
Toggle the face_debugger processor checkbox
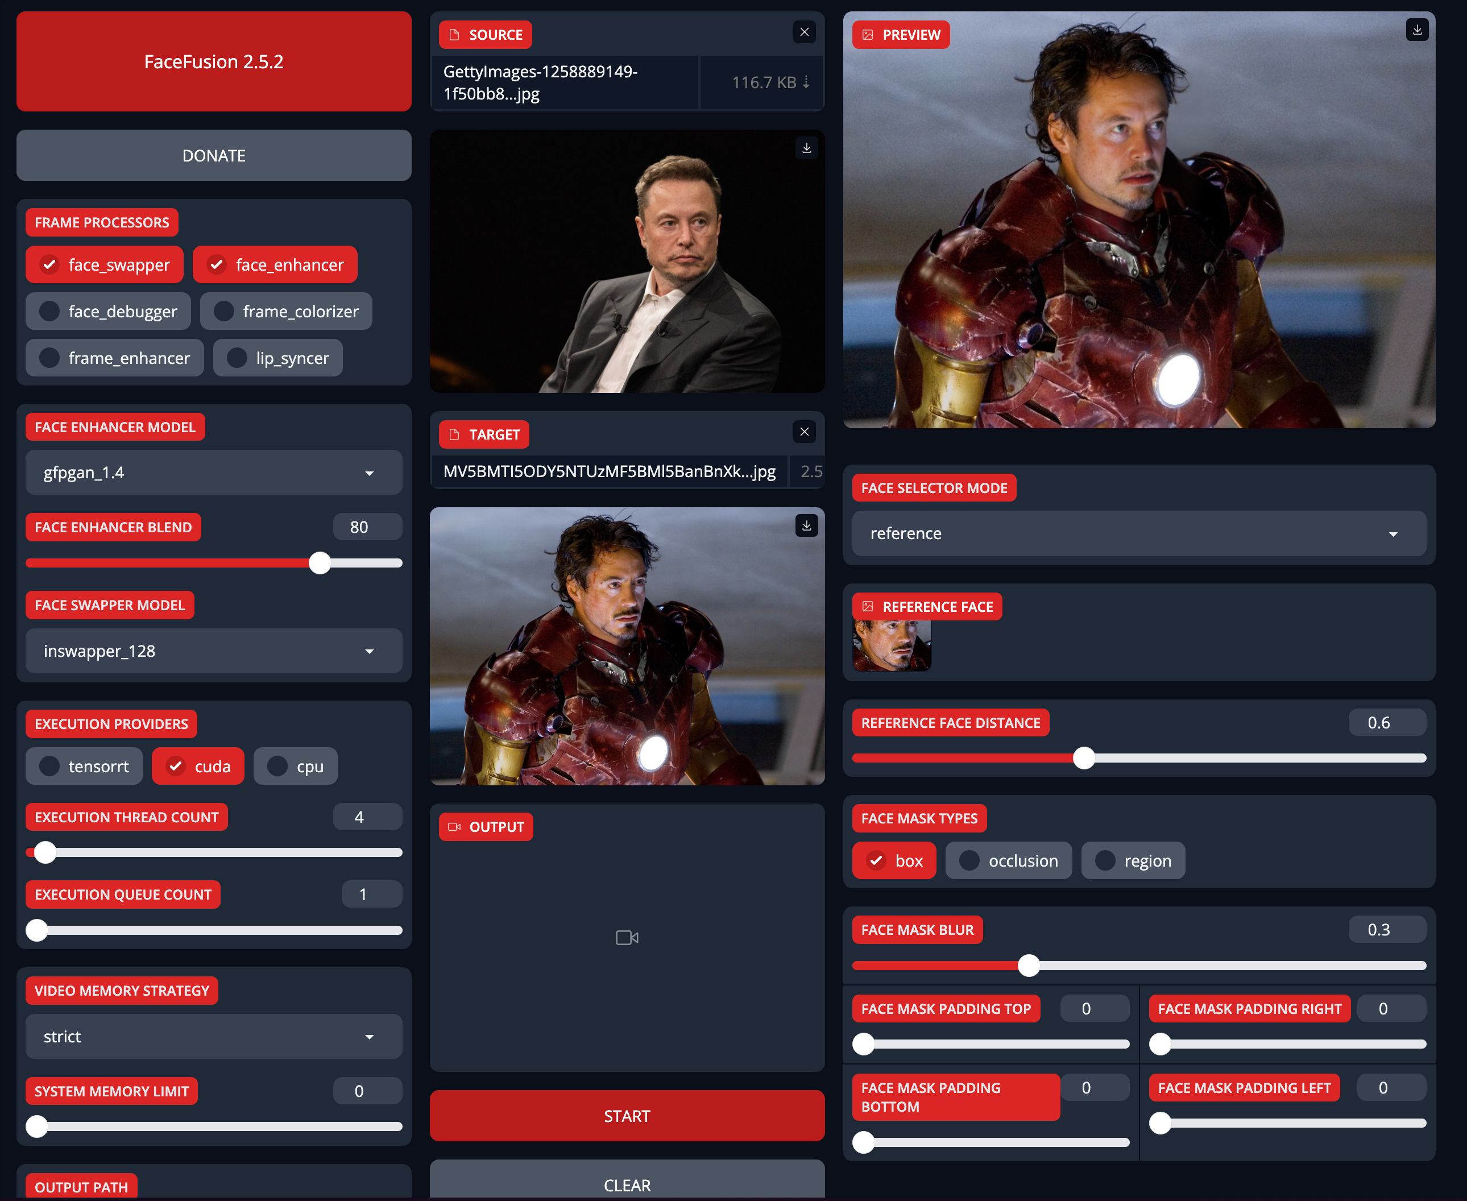click(109, 310)
